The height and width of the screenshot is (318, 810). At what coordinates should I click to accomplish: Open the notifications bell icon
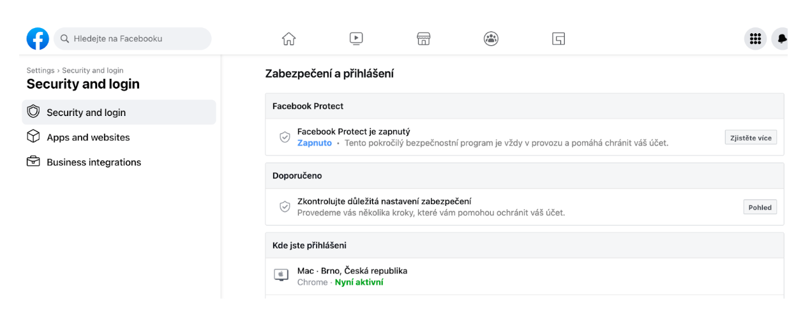click(781, 39)
